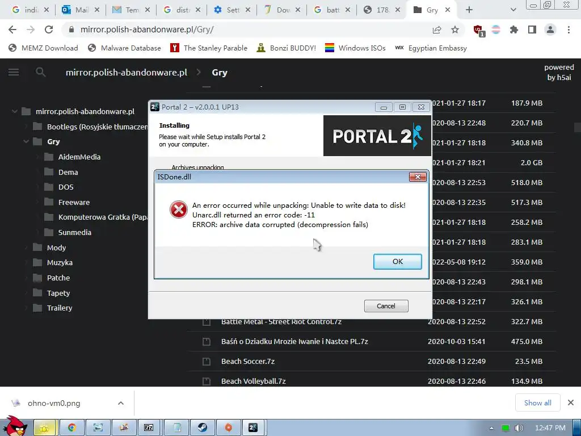Click the Gry breadcrumb

[x=220, y=72]
